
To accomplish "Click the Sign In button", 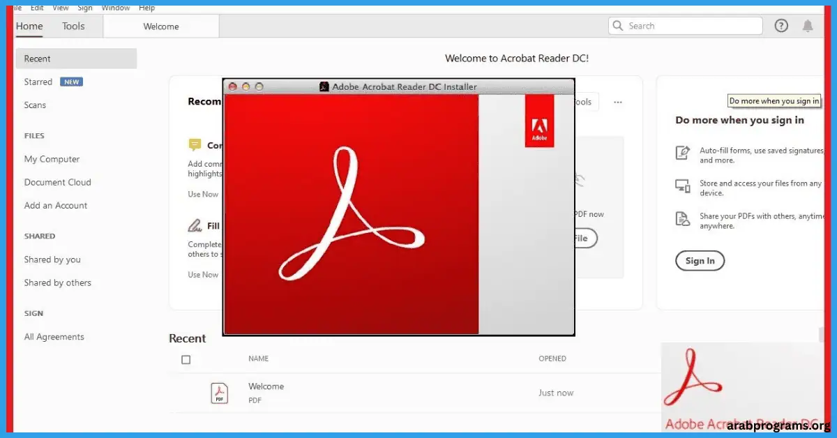I will tap(700, 261).
